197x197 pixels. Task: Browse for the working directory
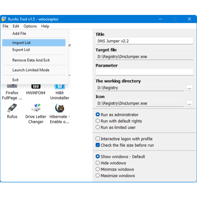pyautogui.click(x=189, y=88)
